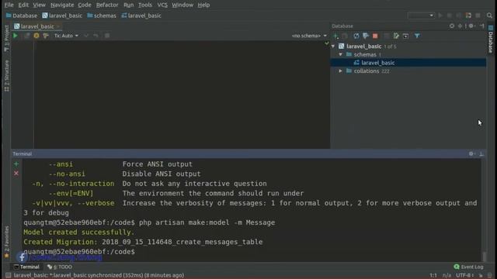Screen dimensions: 497x279
Task: Open the TODO tool window button
Action: (60, 267)
